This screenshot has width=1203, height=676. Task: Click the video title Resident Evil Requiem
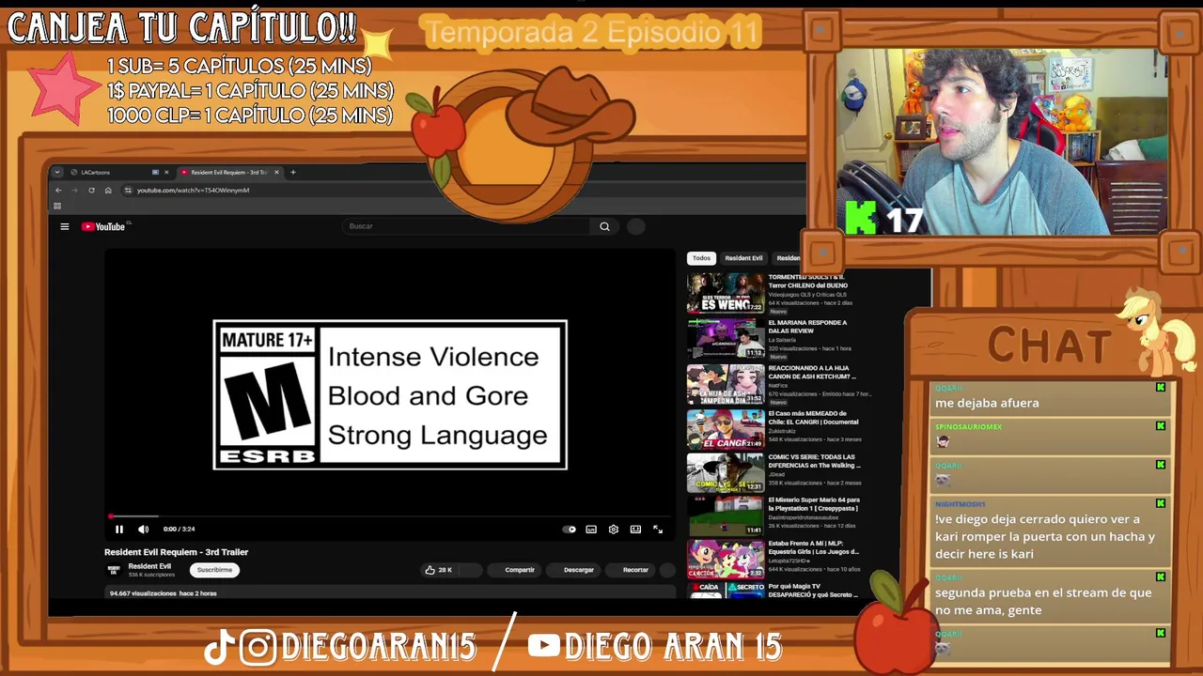(176, 552)
